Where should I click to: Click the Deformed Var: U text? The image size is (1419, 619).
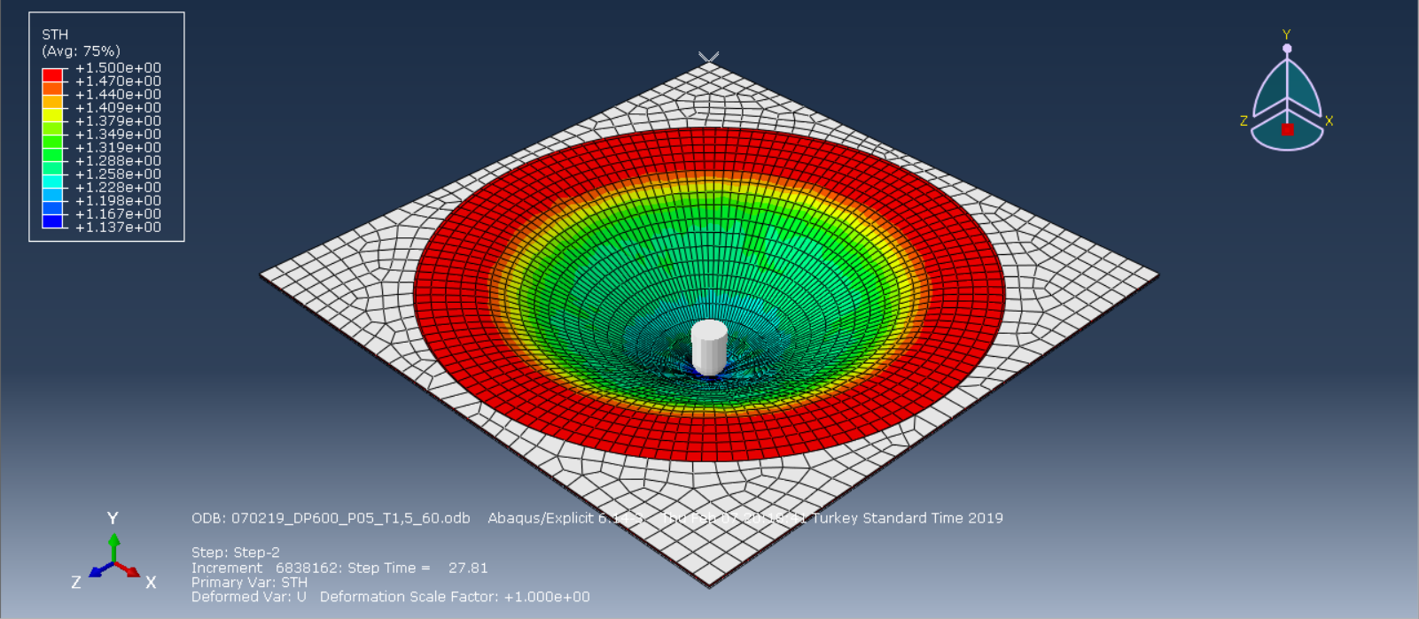249,597
